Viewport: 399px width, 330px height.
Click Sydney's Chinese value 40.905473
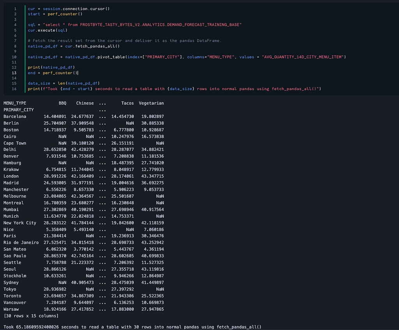tap(83, 283)
